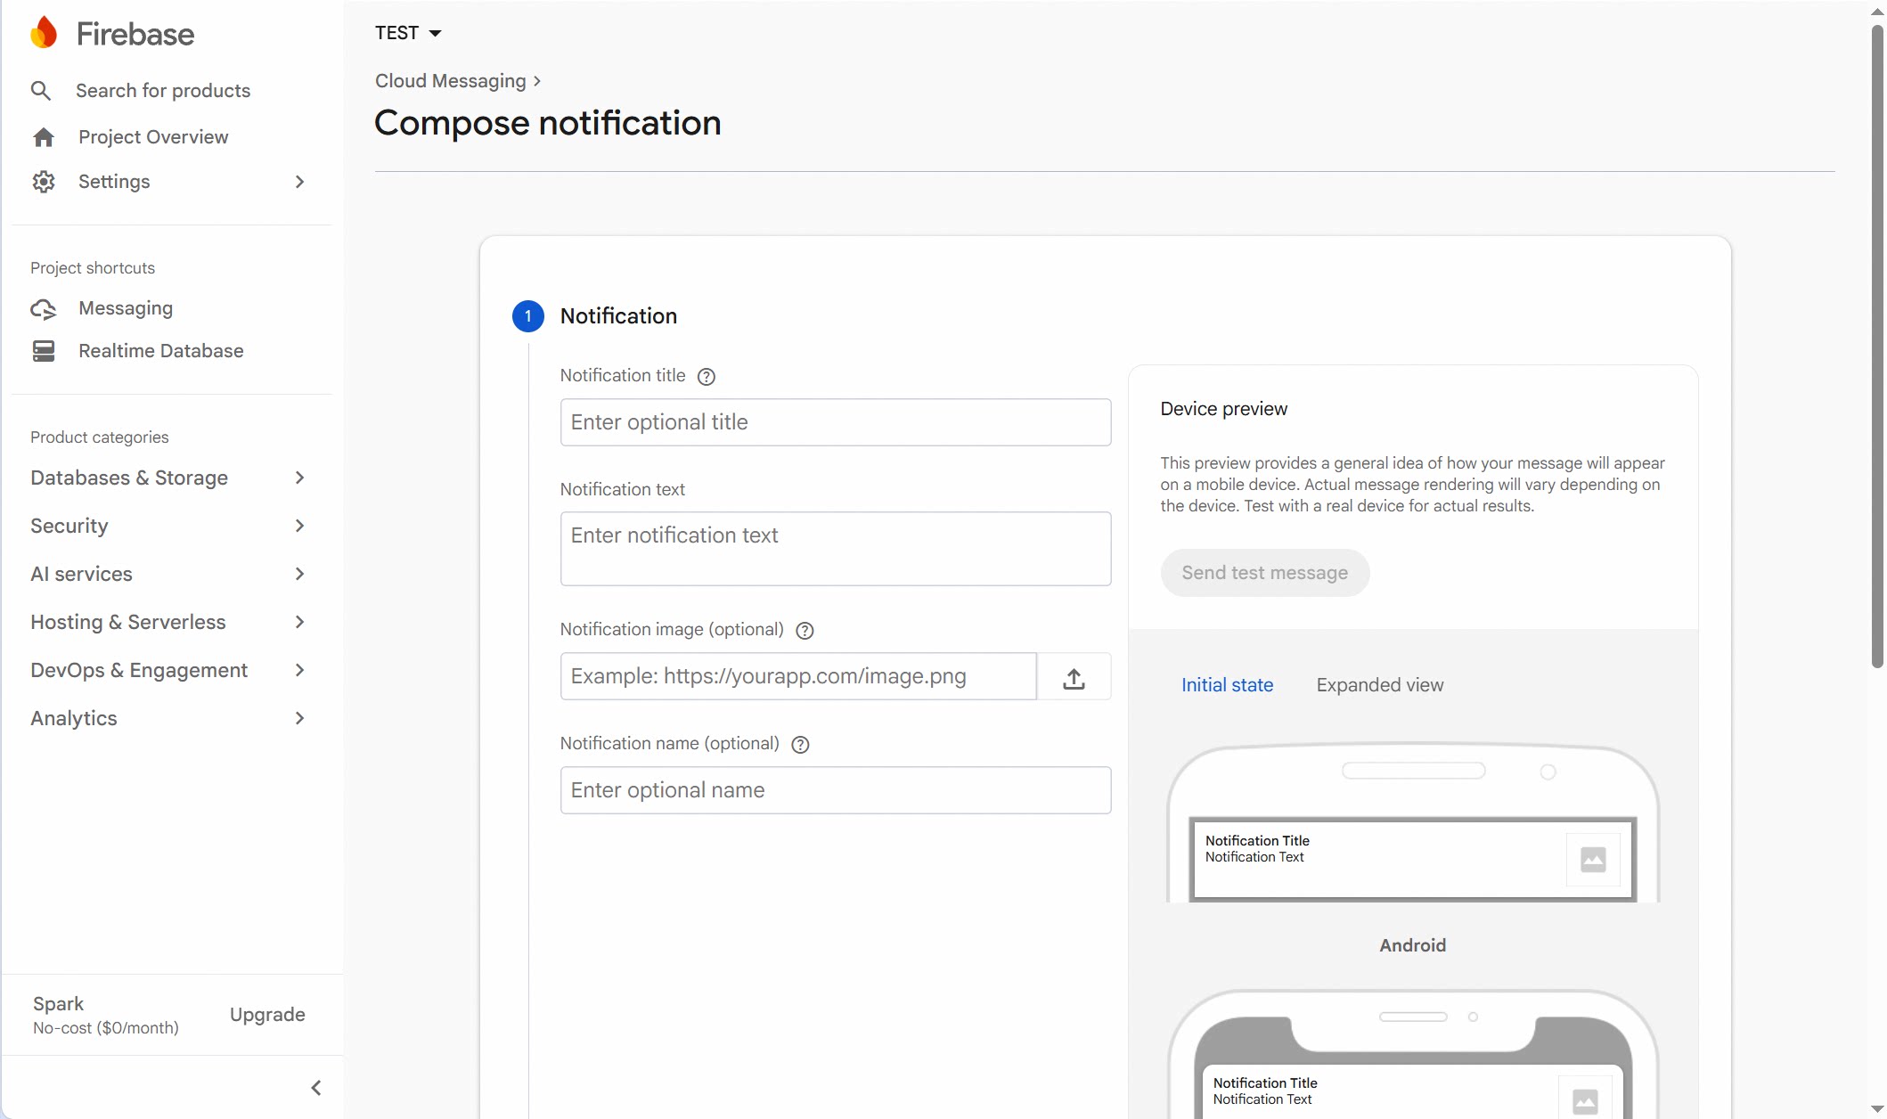The height and width of the screenshot is (1119, 1887).
Task: Click the upload image icon button
Action: (1074, 677)
